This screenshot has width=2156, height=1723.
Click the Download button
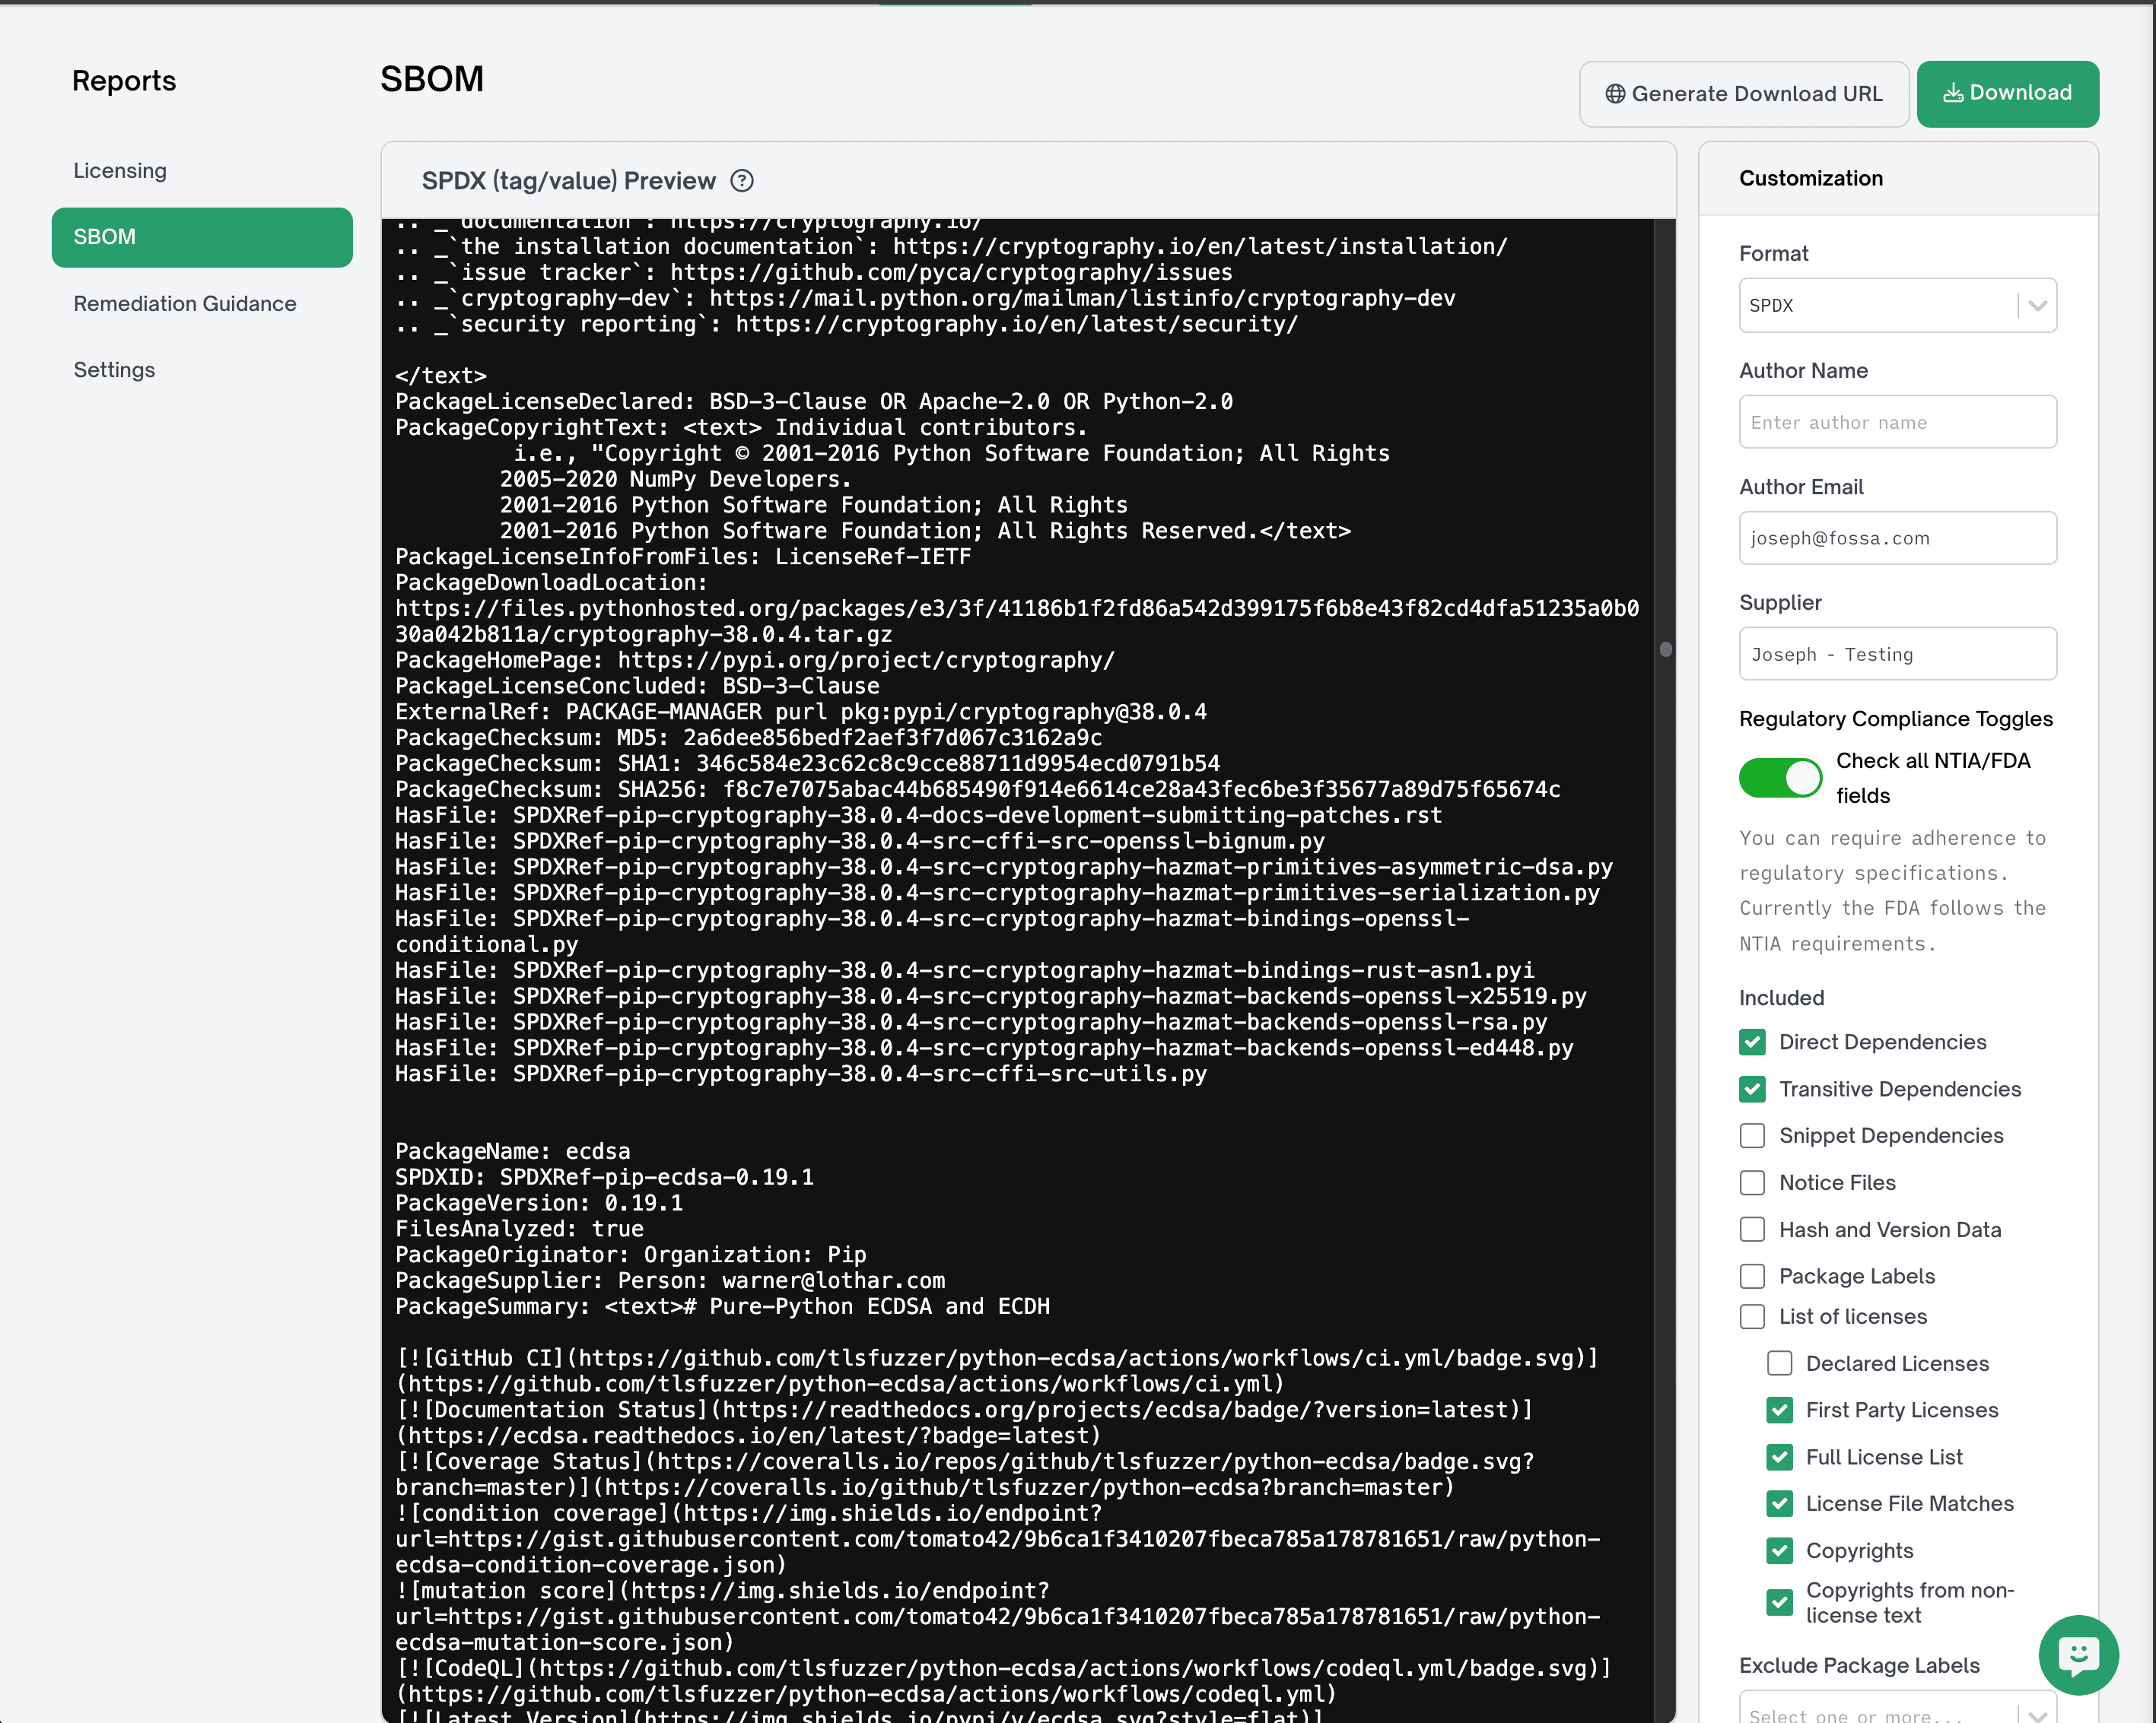pyautogui.click(x=2006, y=93)
